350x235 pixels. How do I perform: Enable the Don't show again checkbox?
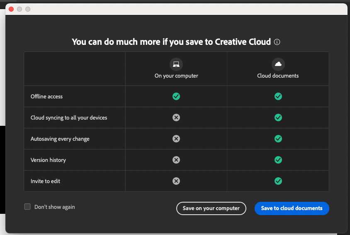27,207
